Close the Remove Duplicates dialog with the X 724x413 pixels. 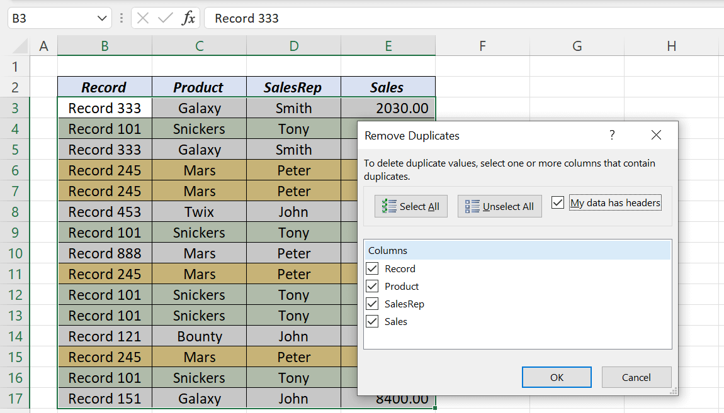(656, 135)
